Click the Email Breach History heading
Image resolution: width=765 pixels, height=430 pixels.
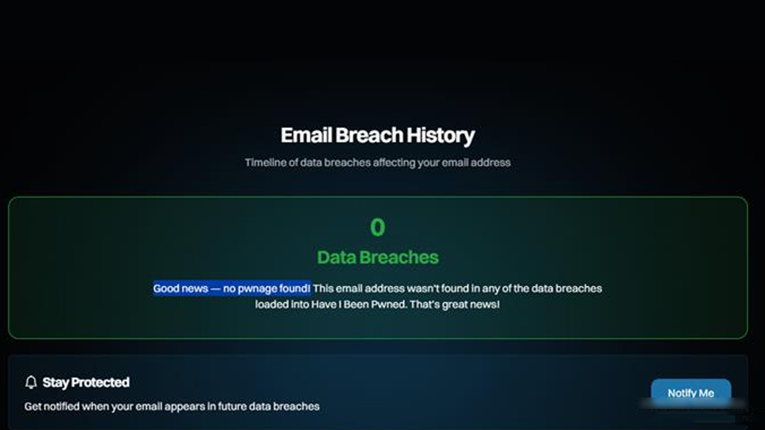click(x=377, y=135)
